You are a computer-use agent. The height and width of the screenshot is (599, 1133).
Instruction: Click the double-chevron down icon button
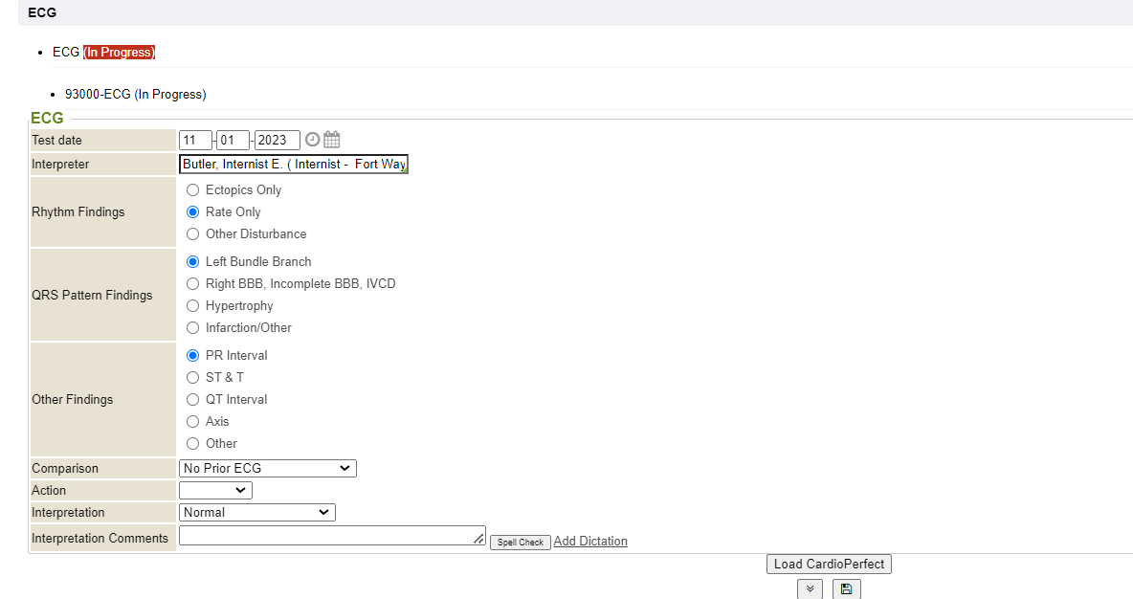coord(810,589)
